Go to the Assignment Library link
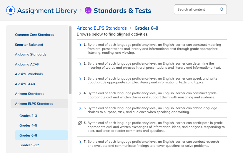The height and width of the screenshot is (153, 243). point(47,11)
